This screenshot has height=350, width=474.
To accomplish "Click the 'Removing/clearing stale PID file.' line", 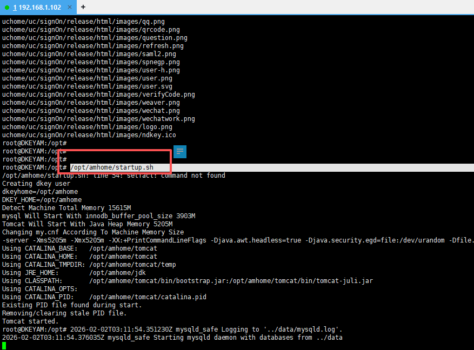I will point(64,313).
